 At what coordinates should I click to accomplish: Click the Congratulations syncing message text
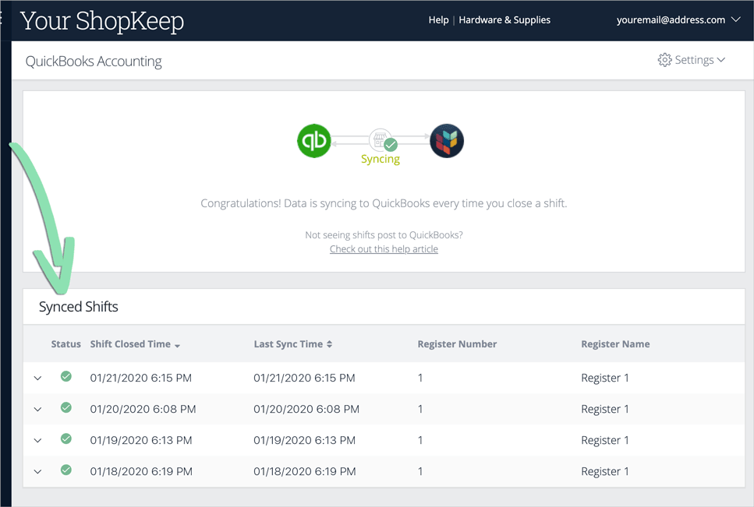(x=384, y=203)
